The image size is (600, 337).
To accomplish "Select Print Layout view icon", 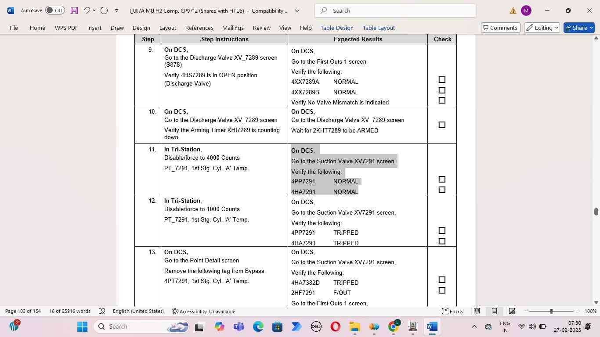I will coord(494,311).
